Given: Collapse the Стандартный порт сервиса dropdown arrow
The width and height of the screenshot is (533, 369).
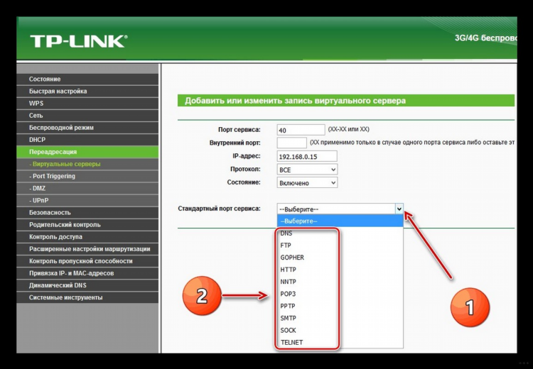Looking at the screenshot, I should coord(399,209).
